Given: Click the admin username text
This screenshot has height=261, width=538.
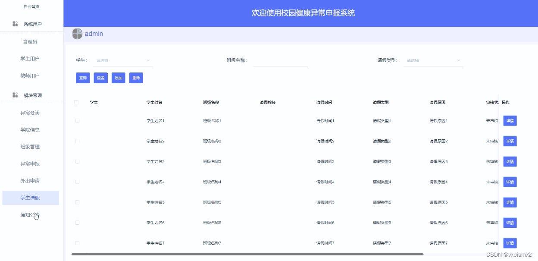Looking at the screenshot, I should [94, 34].
